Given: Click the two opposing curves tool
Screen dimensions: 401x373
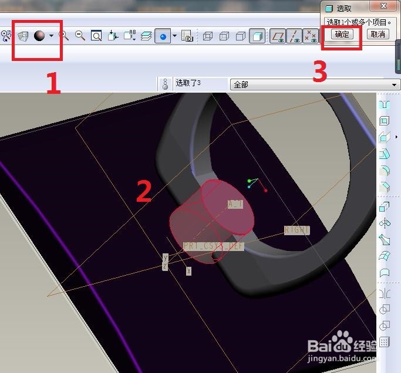Looking at the screenshot, I should (x=385, y=293).
